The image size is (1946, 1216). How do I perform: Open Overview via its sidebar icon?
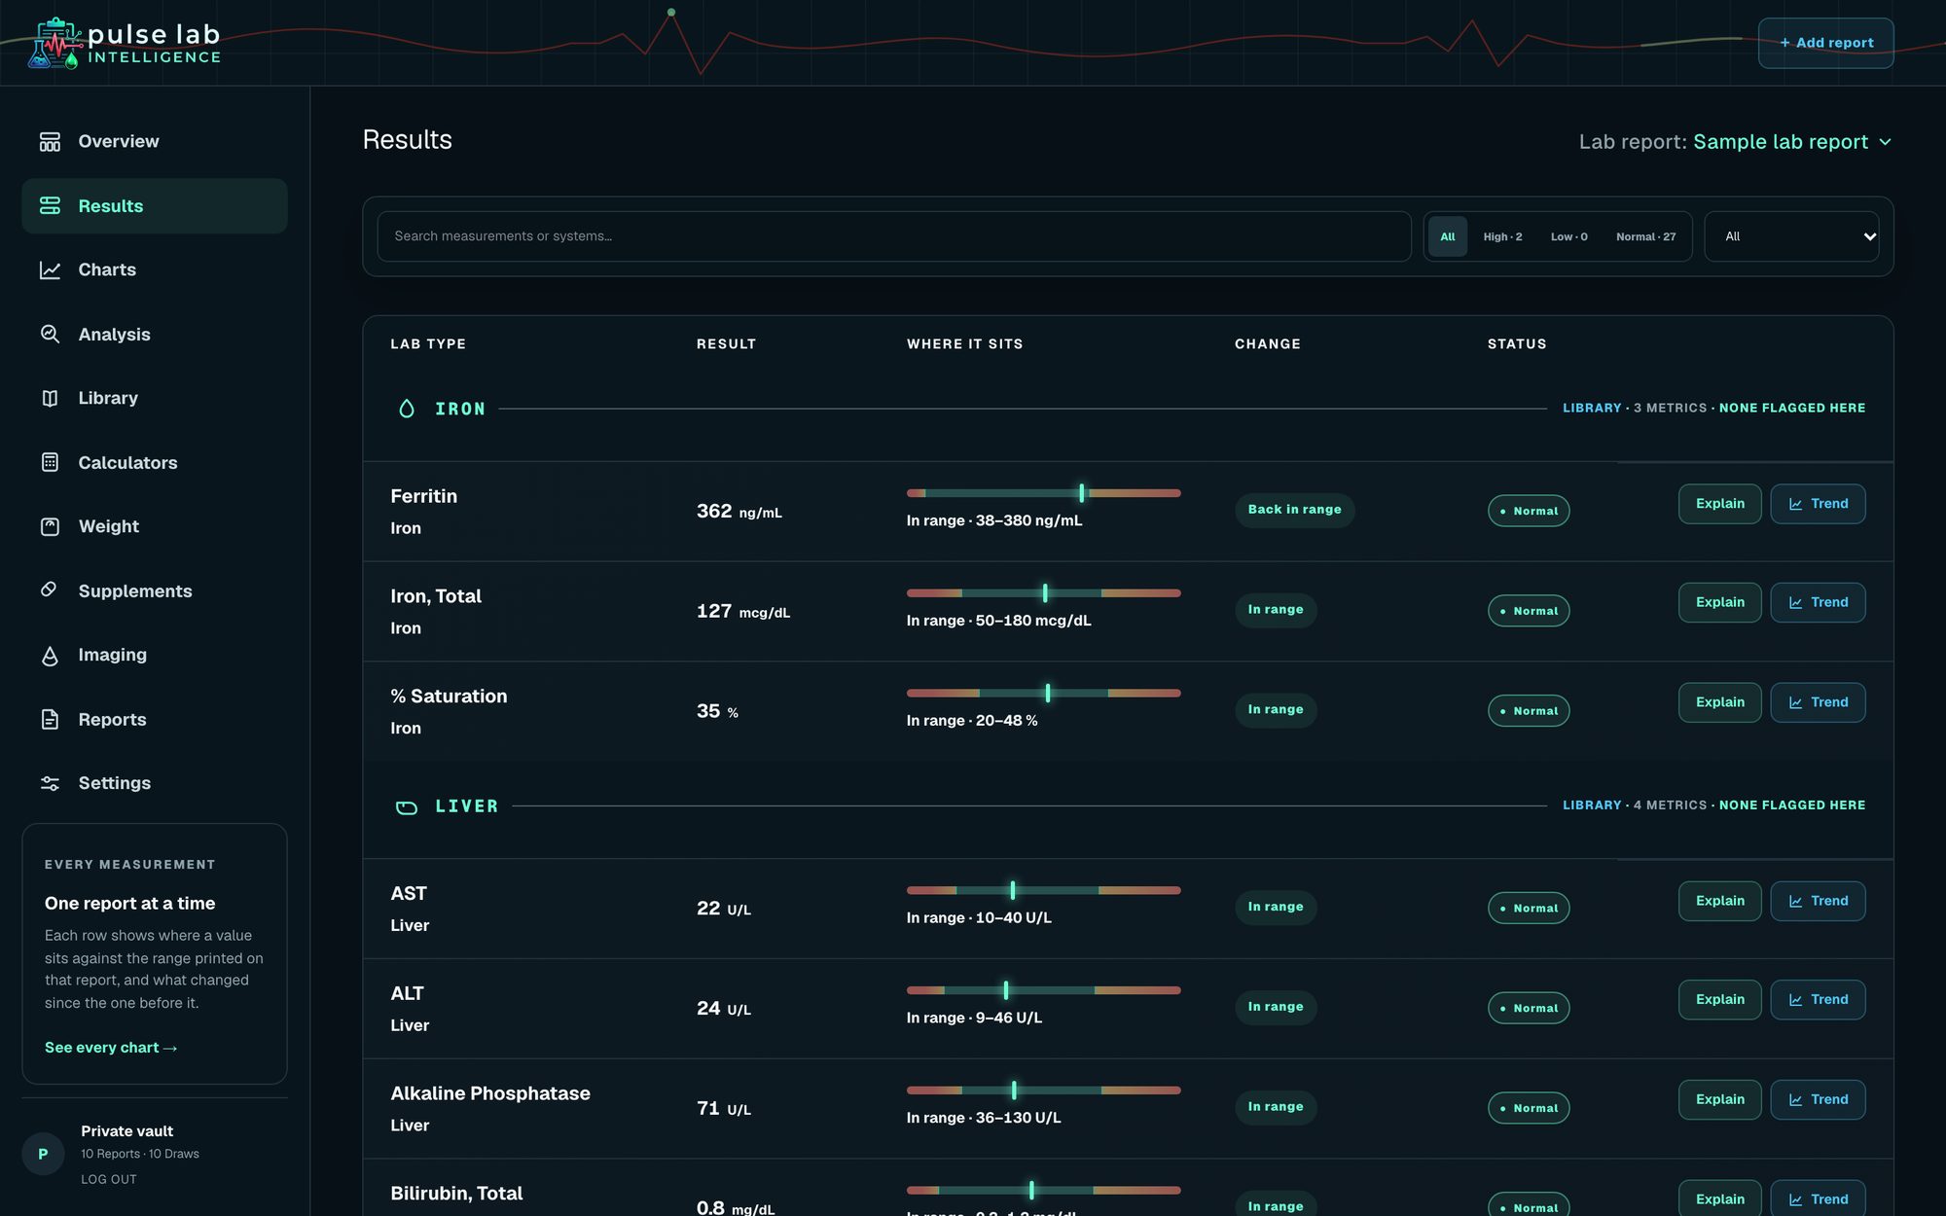click(50, 142)
